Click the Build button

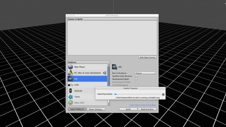pos(128,109)
